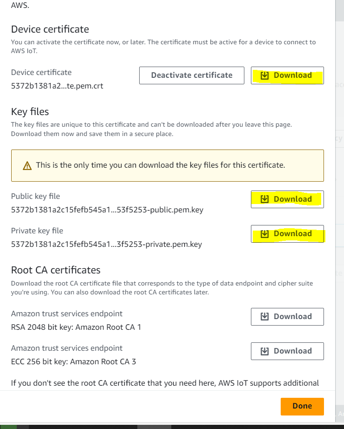Select the public.pem.key filename text

(107, 210)
